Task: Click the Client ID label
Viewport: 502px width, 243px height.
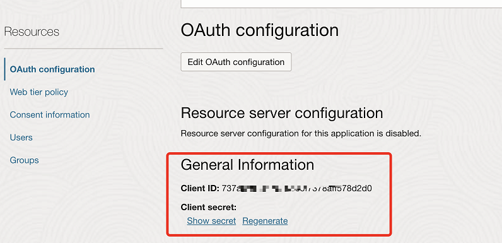Action: pyautogui.click(x=200, y=188)
